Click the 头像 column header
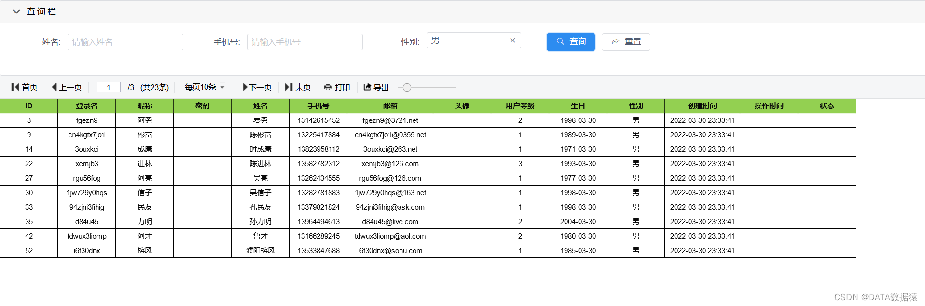This screenshot has height=306, width=925. point(462,106)
